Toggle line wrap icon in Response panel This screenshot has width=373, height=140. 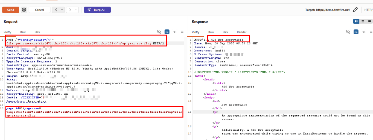click(356, 32)
